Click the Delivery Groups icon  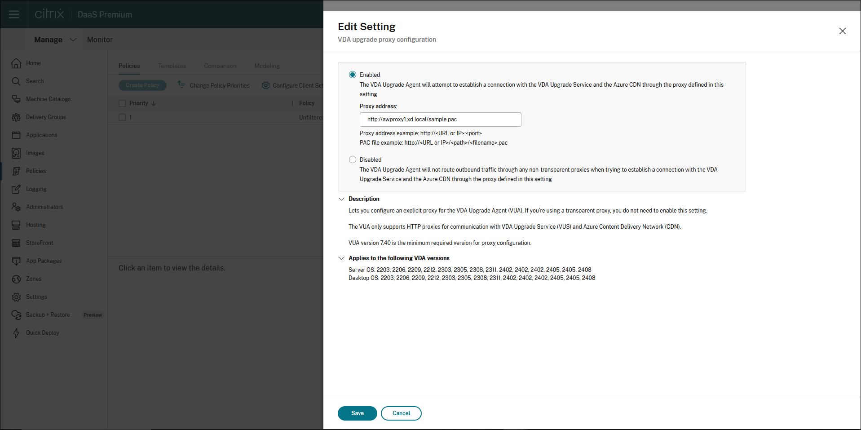tap(16, 117)
